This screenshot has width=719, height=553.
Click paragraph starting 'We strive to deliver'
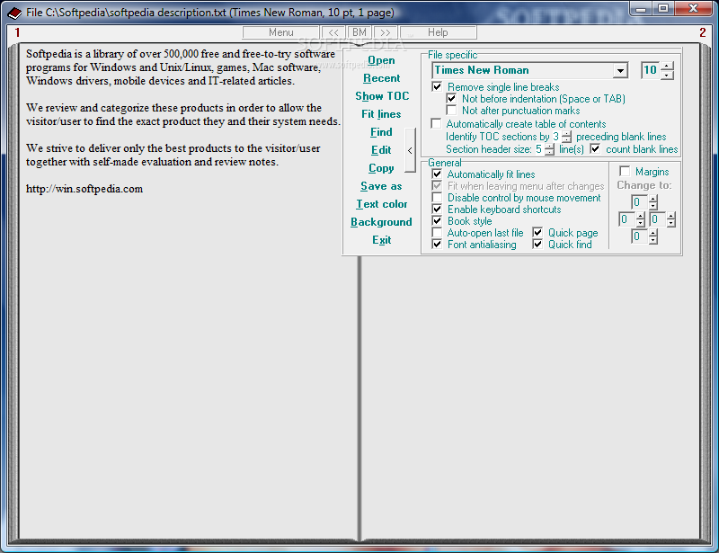coord(173,156)
